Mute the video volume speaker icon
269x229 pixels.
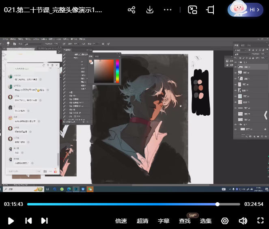tap(243, 221)
